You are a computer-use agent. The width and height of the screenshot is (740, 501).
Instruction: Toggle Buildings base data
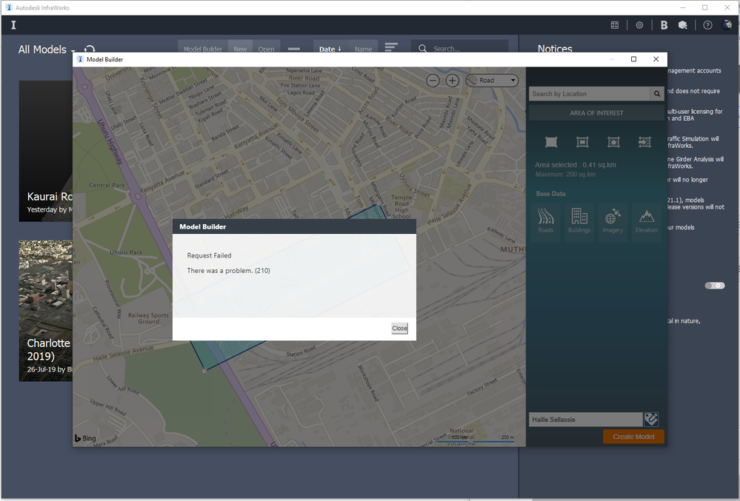[x=579, y=222]
